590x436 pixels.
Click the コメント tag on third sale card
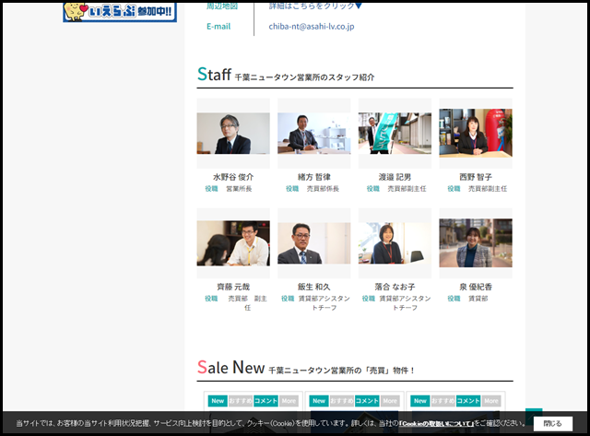468,401
